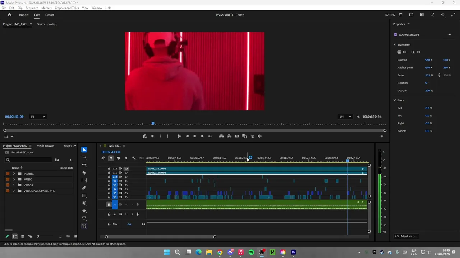This screenshot has width=460, height=258.
Task: Open Program monitor settings wrench
Action: (358, 116)
